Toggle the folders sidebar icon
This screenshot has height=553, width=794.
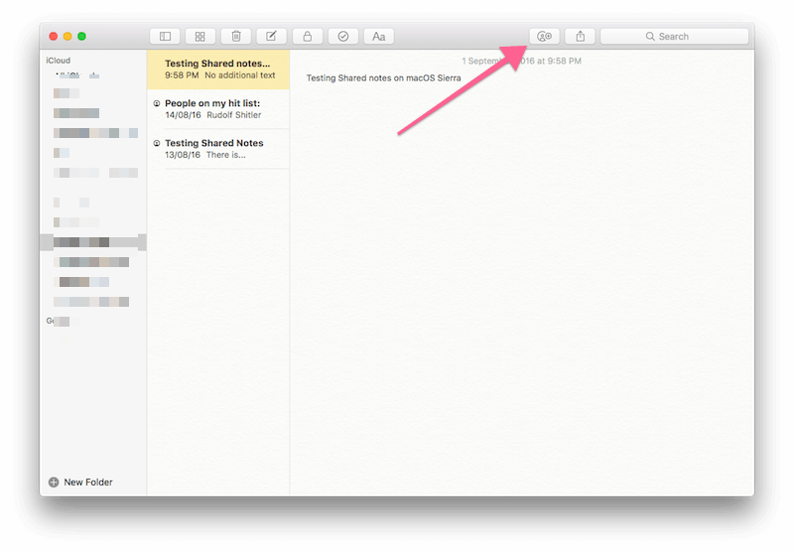point(165,37)
